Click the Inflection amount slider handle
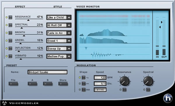The width and height of the screenshot is (175, 106). [19, 51]
